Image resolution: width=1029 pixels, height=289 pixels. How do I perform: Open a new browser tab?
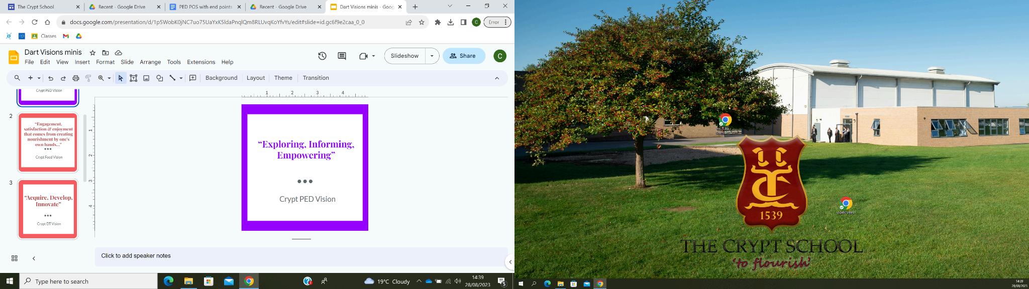(x=415, y=7)
